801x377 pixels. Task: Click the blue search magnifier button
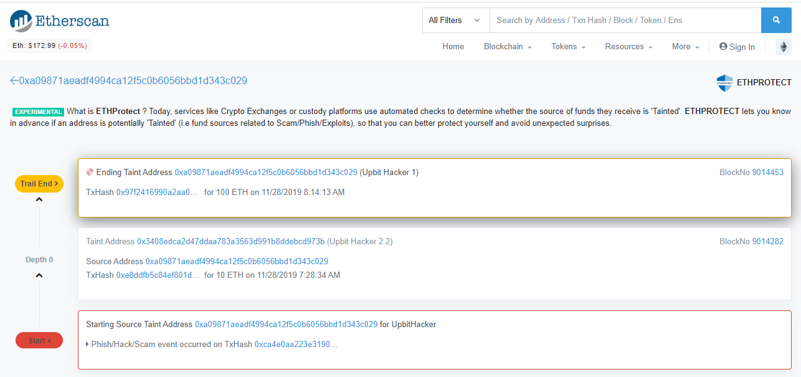click(776, 21)
